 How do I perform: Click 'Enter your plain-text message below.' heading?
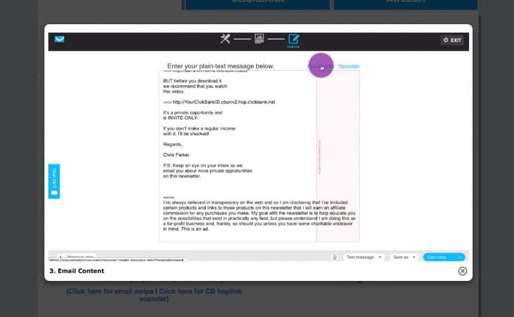point(221,66)
